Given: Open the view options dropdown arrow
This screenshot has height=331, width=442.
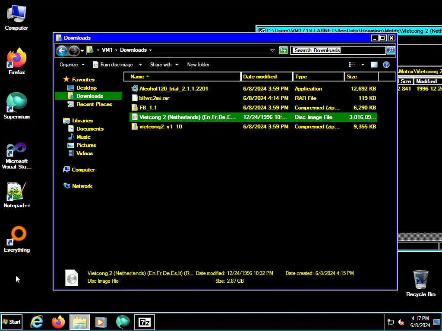Looking at the screenshot, I should click(x=363, y=65).
